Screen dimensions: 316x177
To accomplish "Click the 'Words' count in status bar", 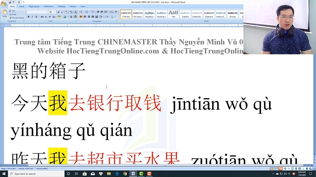I will tap(26, 169).
